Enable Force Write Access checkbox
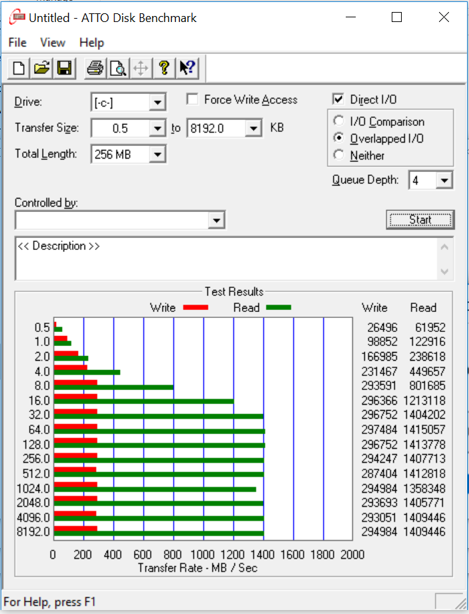The height and width of the screenshot is (614, 469). (192, 99)
